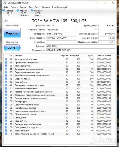Click the power-on count value 55 раз
The image size is (119, 147).
click(x=107, y=38)
